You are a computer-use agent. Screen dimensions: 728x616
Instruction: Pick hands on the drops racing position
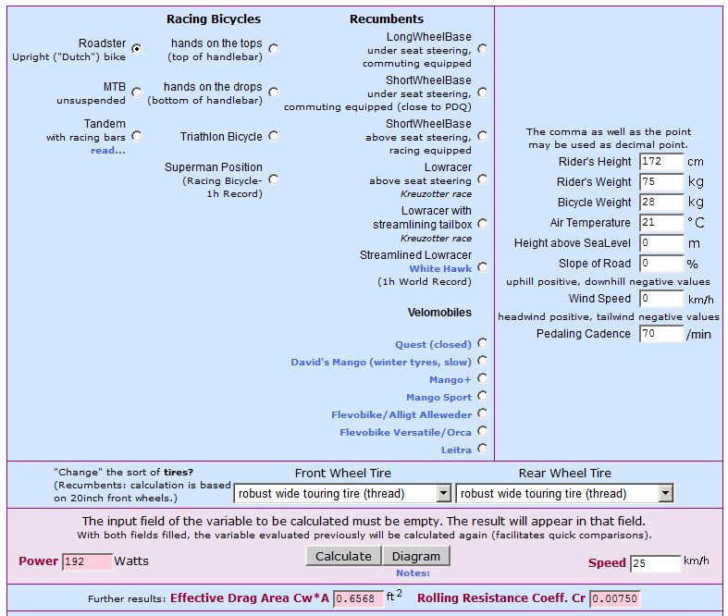(274, 92)
